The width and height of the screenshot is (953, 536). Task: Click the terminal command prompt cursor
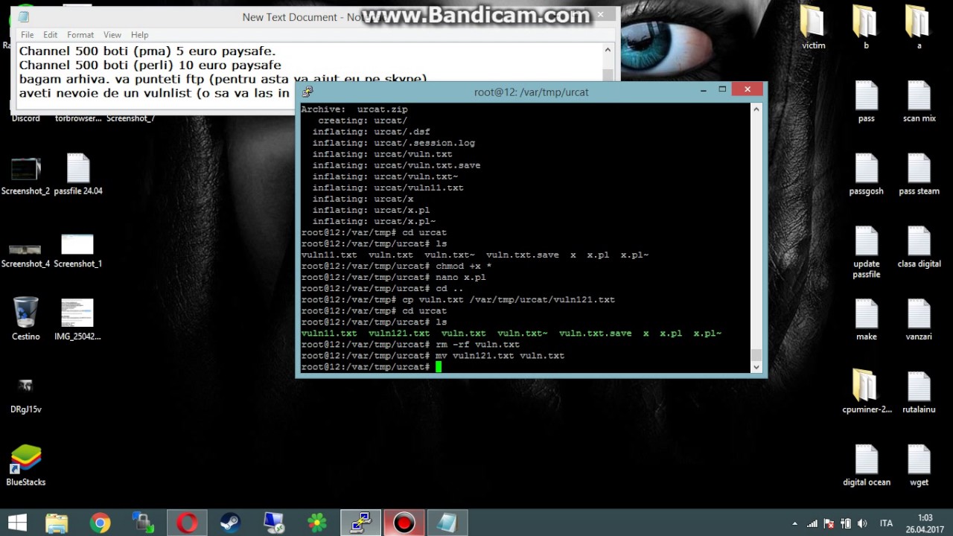point(439,366)
